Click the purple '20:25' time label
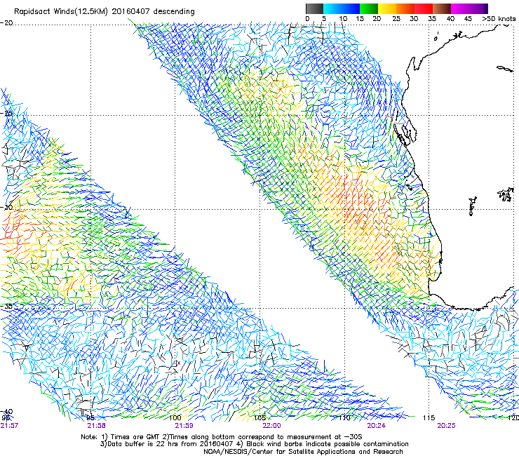519x456 pixels. [x=446, y=426]
